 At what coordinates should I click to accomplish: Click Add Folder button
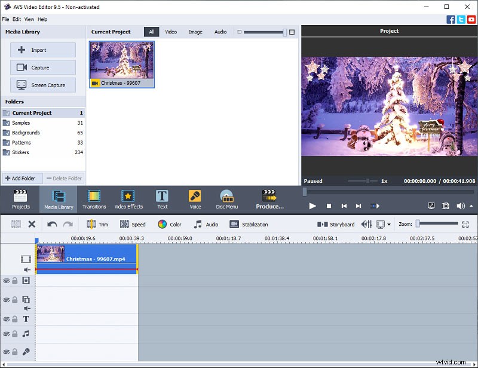pyautogui.click(x=22, y=179)
